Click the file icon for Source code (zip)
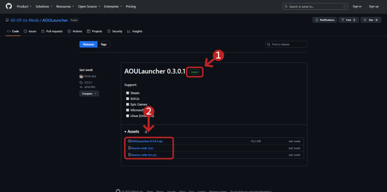The image size is (387, 192). point(129,148)
